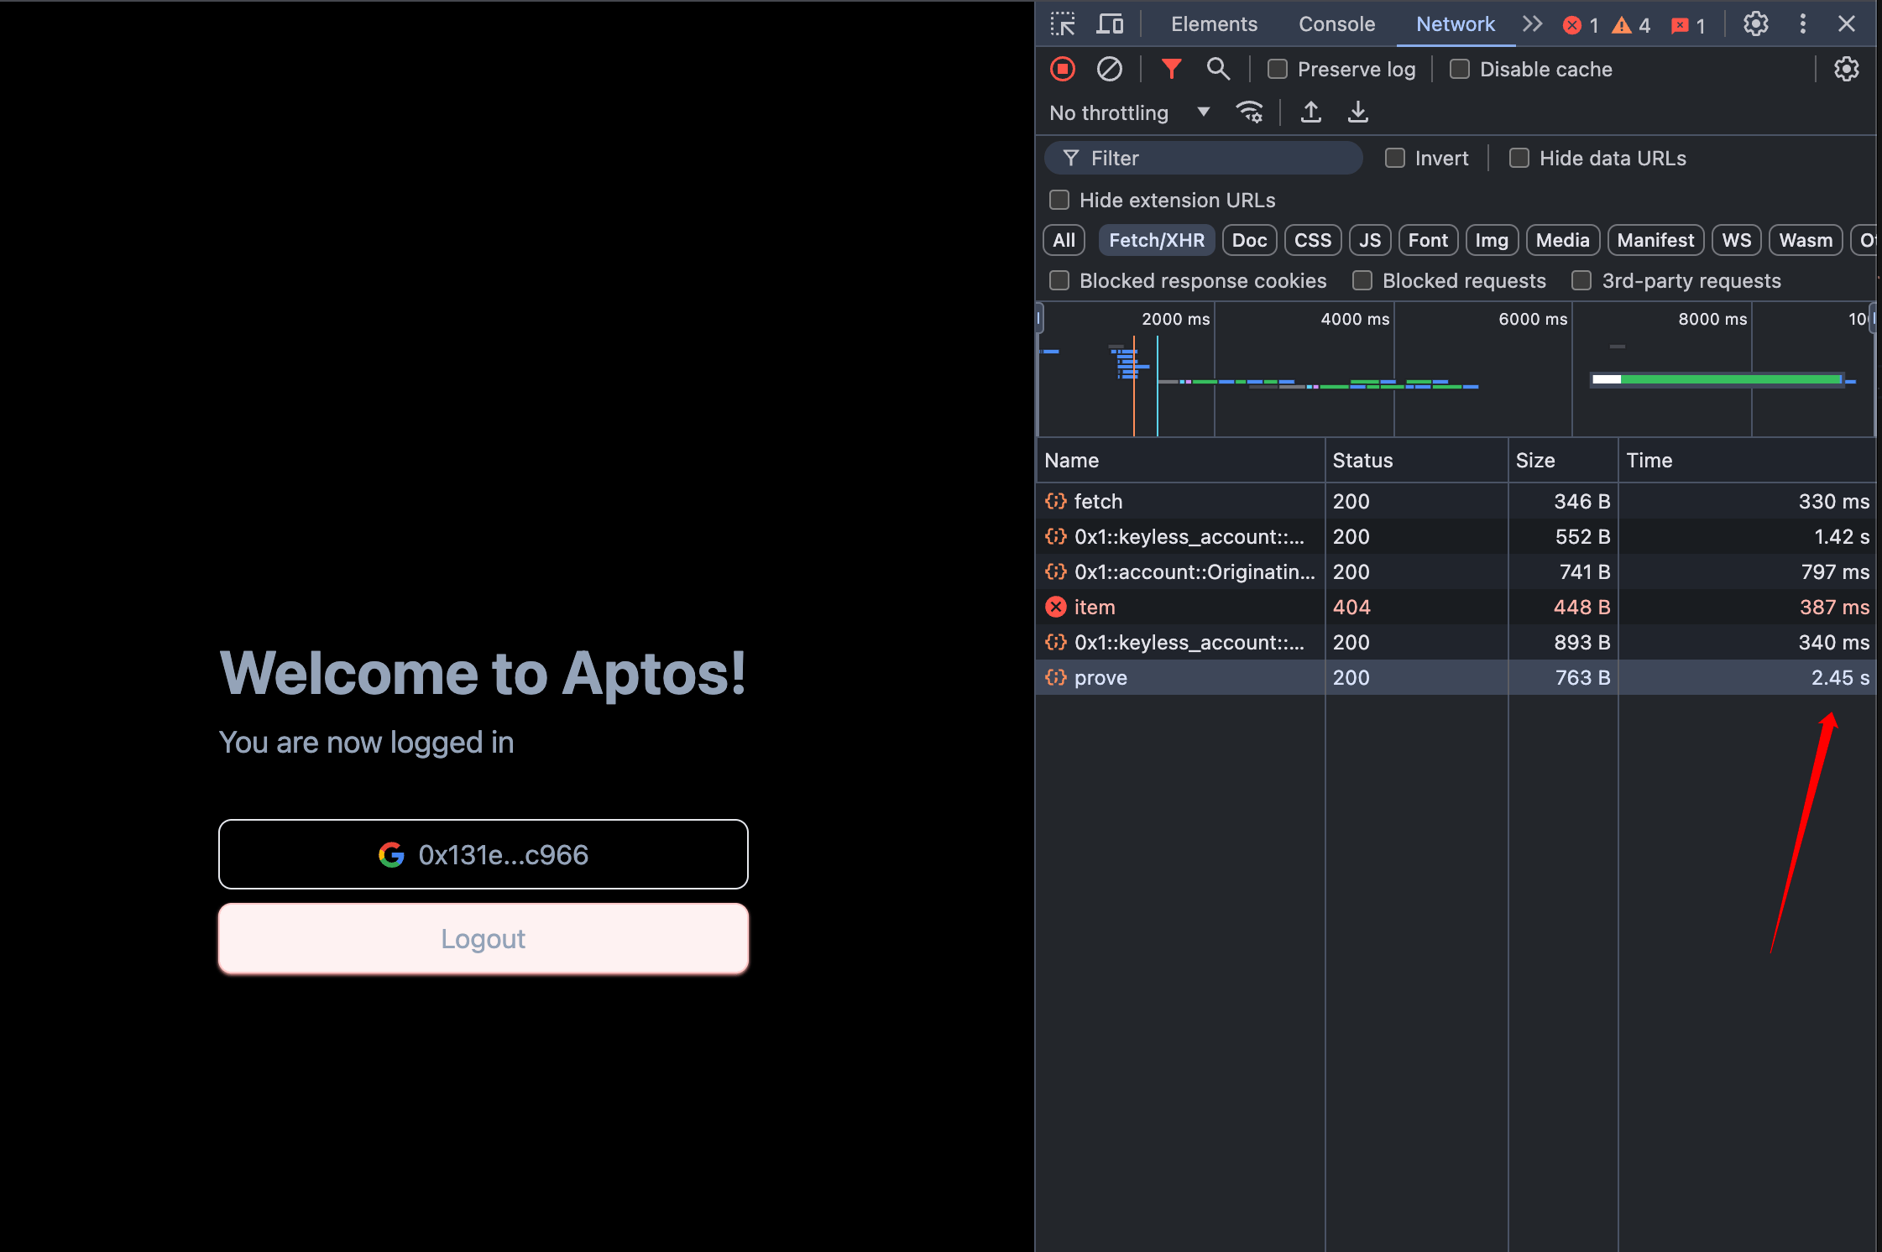Check 3rd-party requests
Viewport: 1882px width, 1252px height.
point(1581,280)
